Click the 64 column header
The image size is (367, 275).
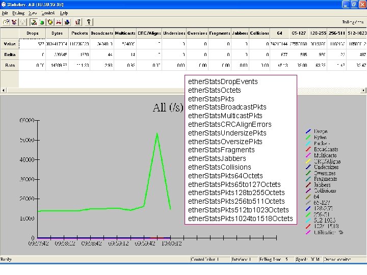click(x=279, y=33)
